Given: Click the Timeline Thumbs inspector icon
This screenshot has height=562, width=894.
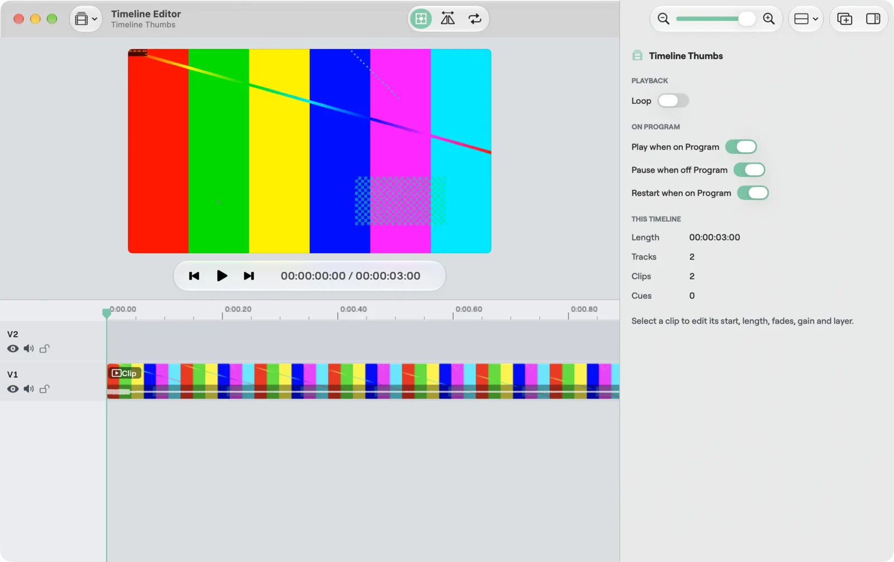Looking at the screenshot, I should [637, 56].
